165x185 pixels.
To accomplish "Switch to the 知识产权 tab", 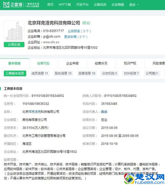I will 130,63.
